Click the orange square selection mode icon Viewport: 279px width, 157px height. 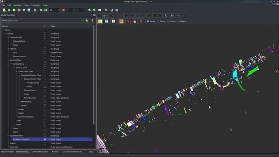click(x=121, y=21)
